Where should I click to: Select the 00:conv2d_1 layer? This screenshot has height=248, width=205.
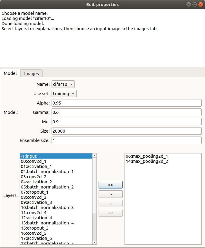pyautogui.click(x=56, y=161)
